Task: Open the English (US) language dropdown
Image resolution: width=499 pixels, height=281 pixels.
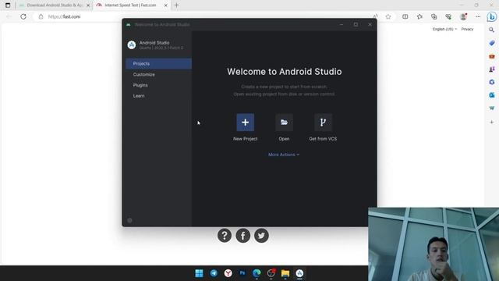Action: click(444, 29)
